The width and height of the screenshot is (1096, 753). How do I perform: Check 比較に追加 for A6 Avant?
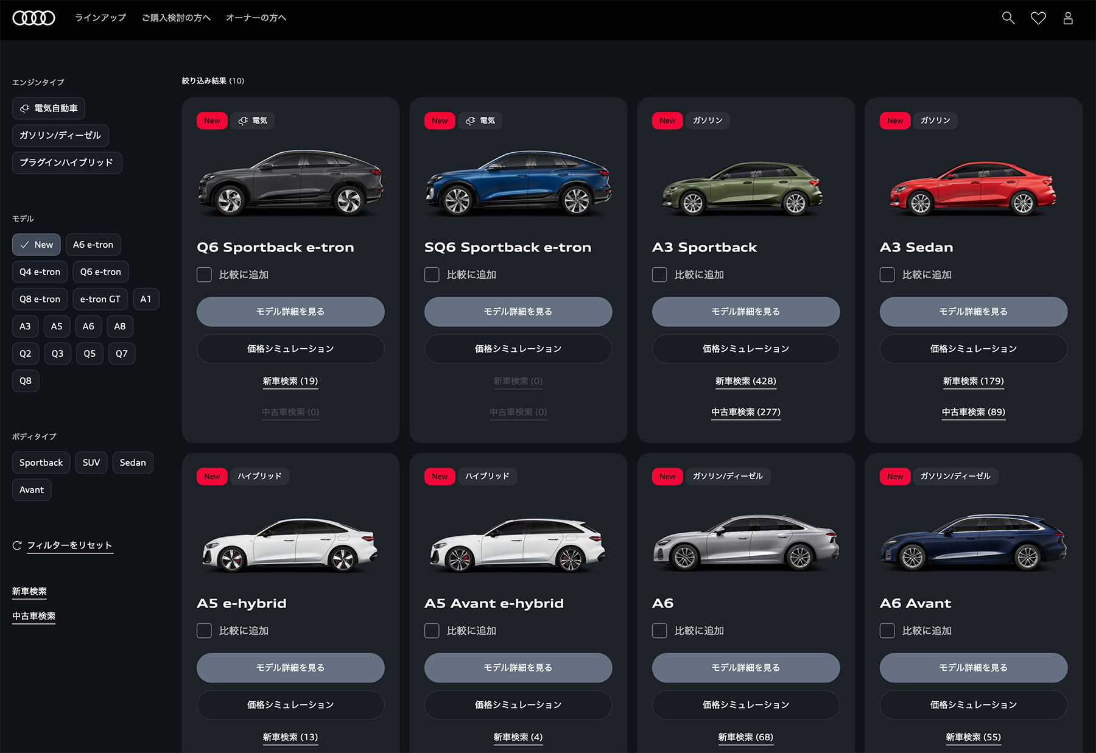887,631
